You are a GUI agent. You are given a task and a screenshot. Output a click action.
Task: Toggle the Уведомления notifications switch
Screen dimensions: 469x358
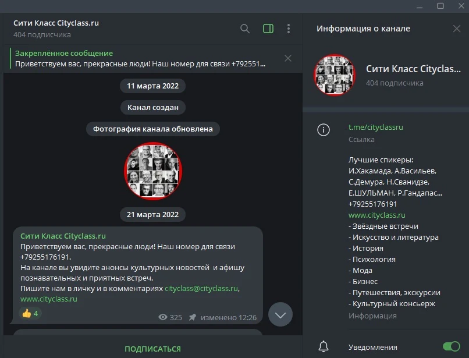coord(452,346)
